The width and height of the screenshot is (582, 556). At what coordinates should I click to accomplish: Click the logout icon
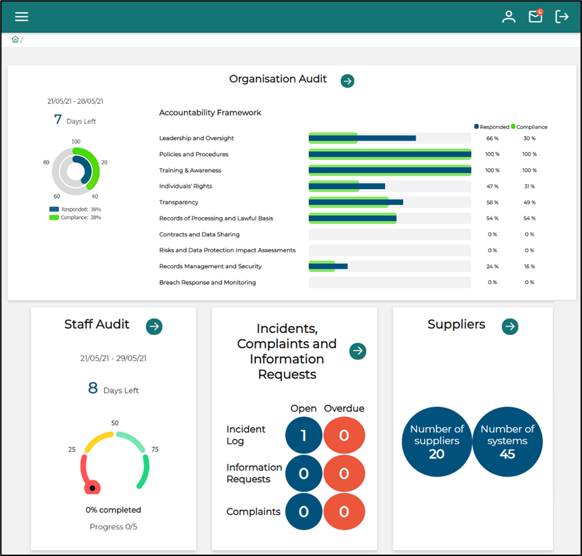(562, 16)
